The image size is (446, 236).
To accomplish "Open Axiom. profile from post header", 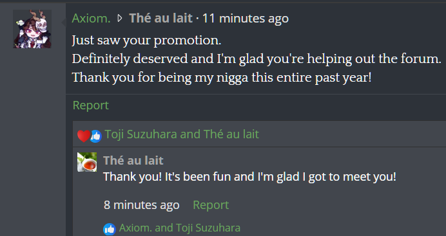I will [91, 19].
